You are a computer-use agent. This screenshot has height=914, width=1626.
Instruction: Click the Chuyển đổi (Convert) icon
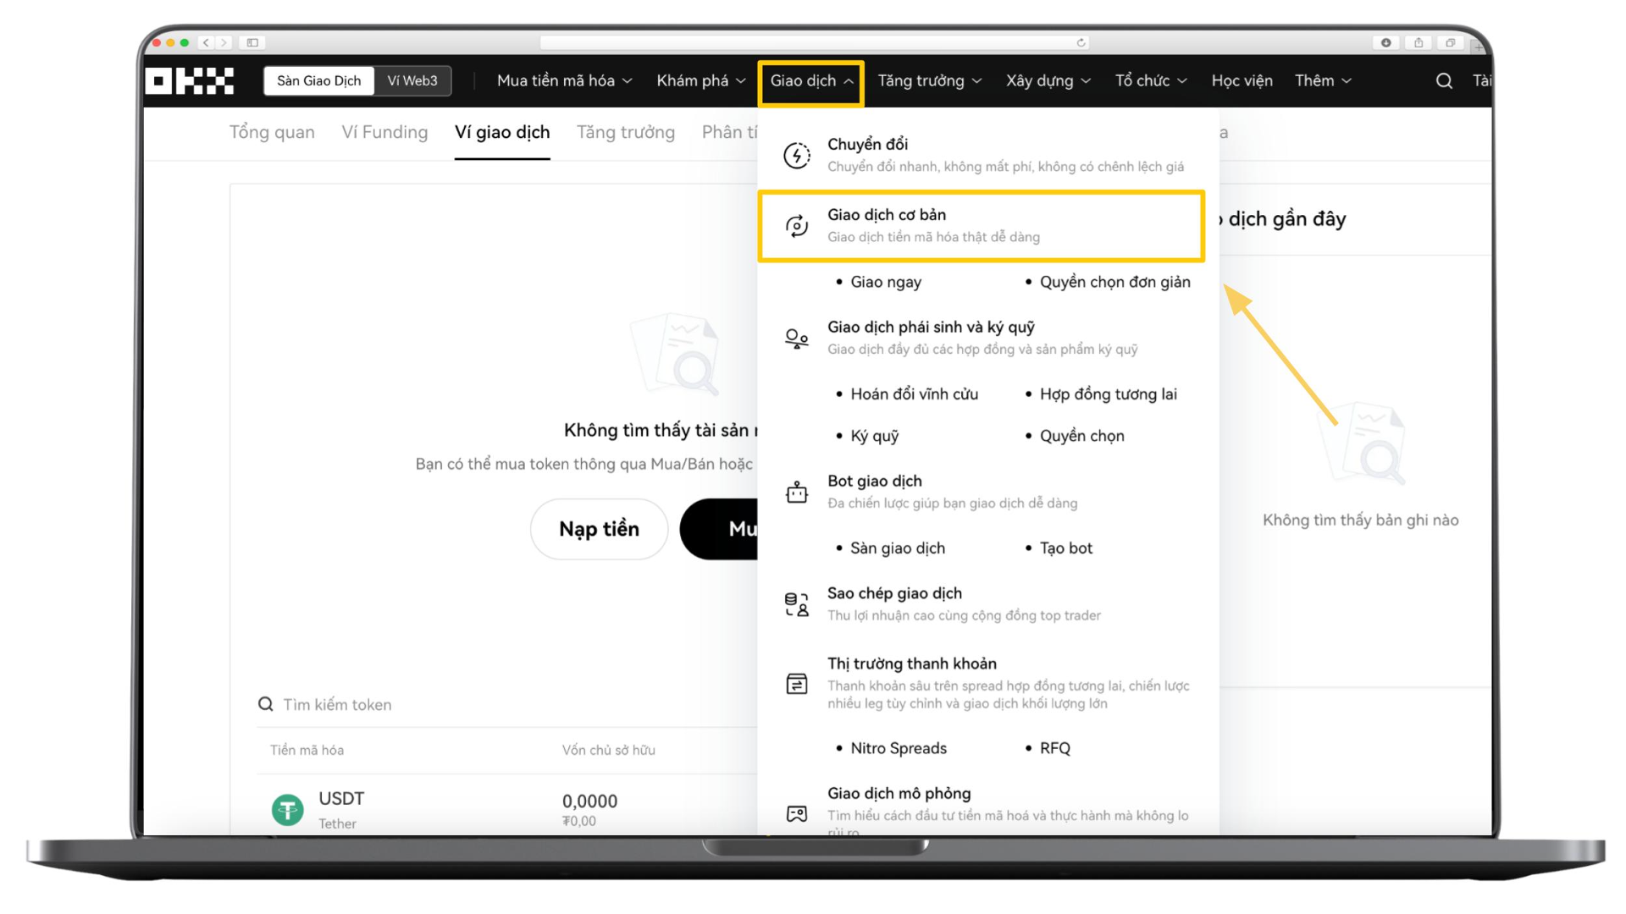point(799,154)
